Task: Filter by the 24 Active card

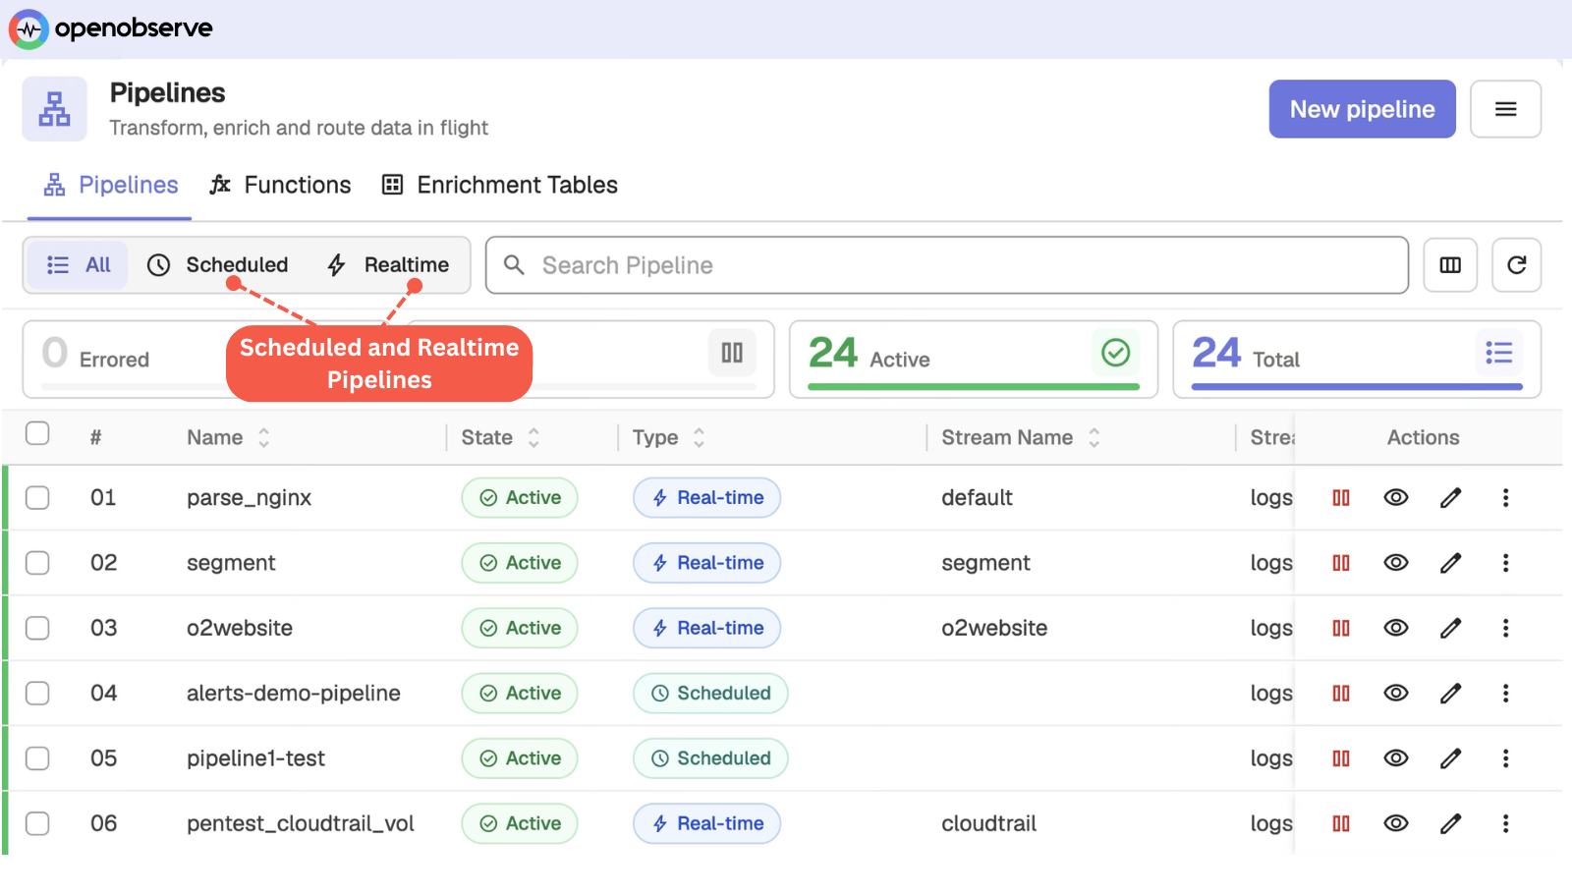Action: [973, 359]
